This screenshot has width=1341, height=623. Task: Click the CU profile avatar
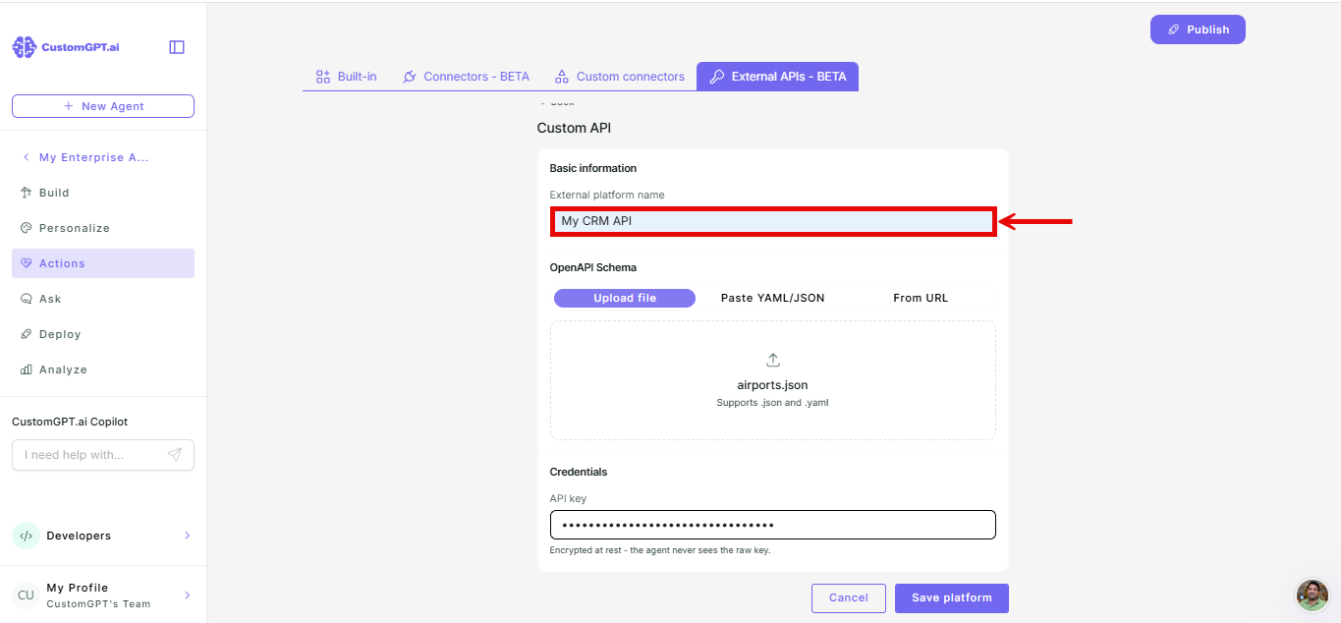[26, 595]
